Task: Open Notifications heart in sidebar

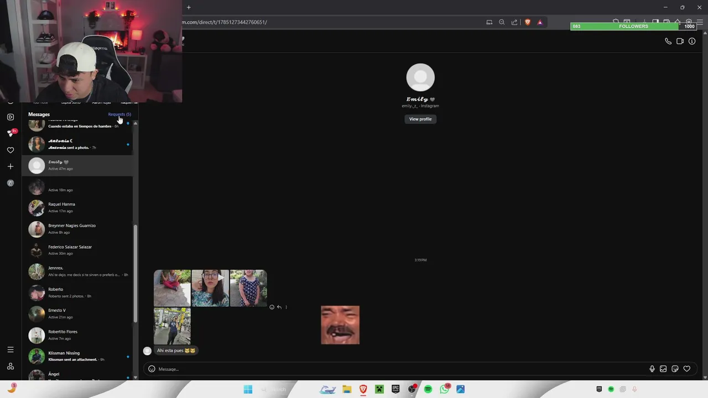Action: click(11, 150)
